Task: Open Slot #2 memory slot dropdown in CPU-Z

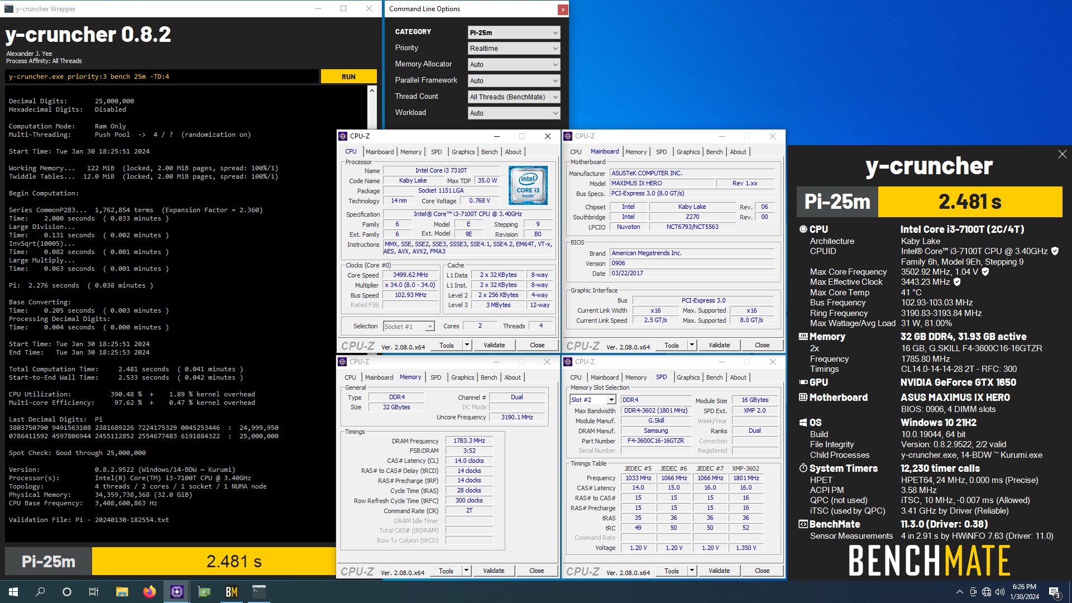Action: point(593,400)
